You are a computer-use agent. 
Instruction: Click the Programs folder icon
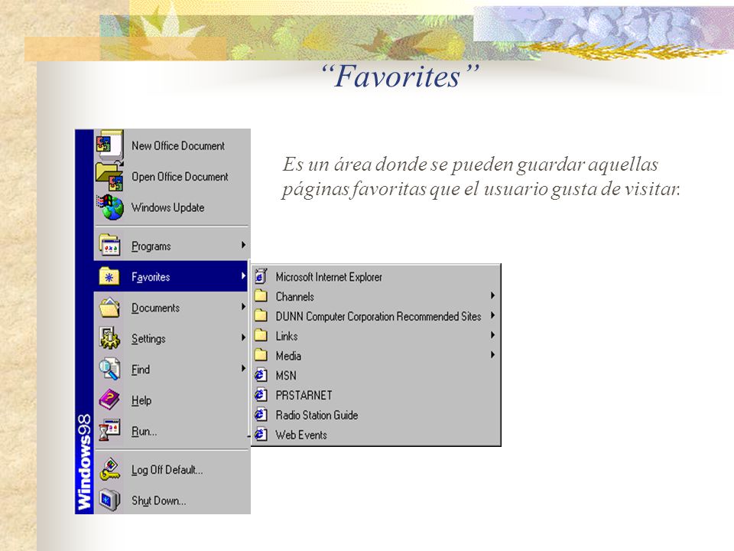(x=110, y=245)
